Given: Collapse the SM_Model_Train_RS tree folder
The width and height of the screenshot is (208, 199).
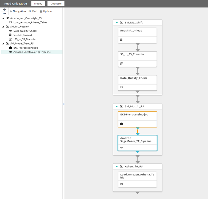Looking at the screenshot, I should click(x=3, y=44).
